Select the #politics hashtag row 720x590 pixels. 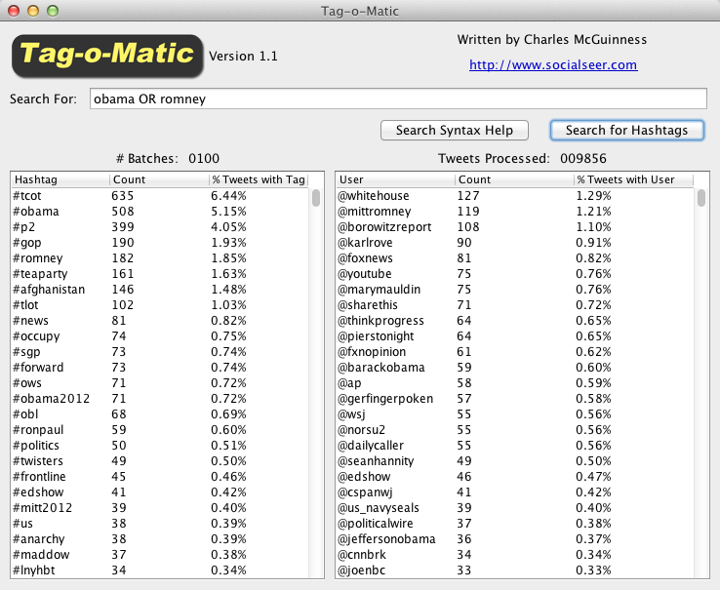pyautogui.click(x=160, y=446)
